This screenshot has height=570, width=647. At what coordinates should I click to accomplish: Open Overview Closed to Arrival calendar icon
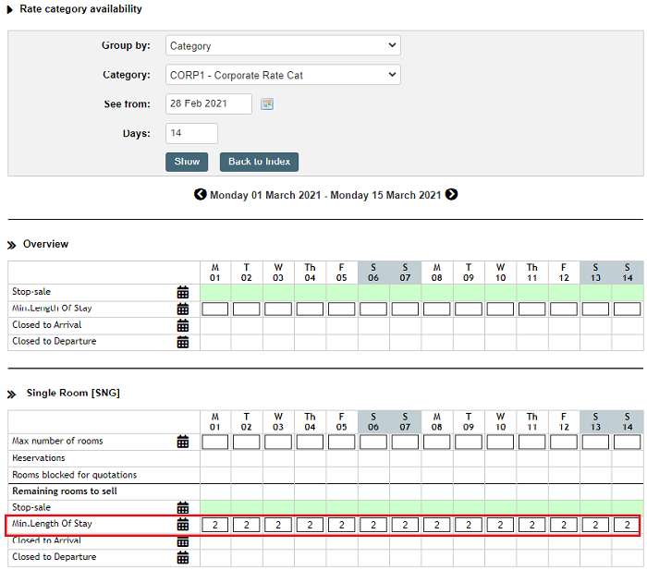coord(183,325)
